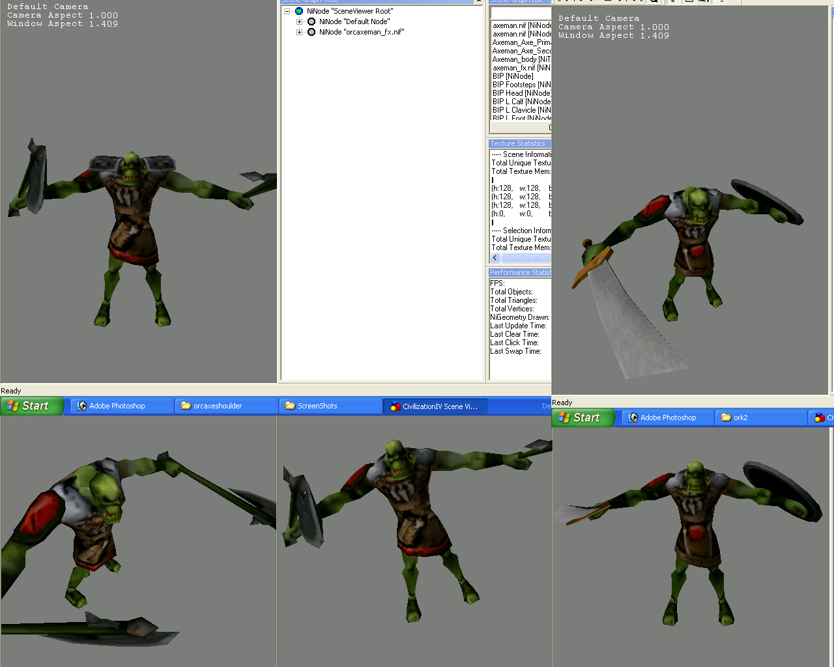This screenshot has width=834, height=667.
Task: Click the Texture Statistics horizontal scrollbar thumb
Action: (534, 258)
